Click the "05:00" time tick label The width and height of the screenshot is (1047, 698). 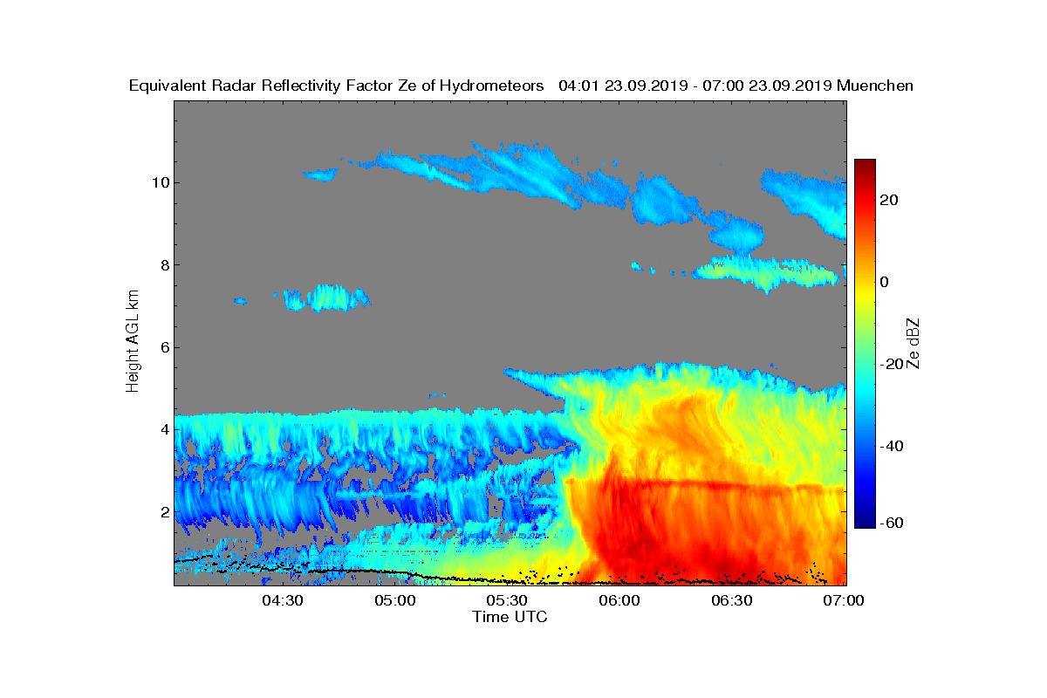coord(395,600)
